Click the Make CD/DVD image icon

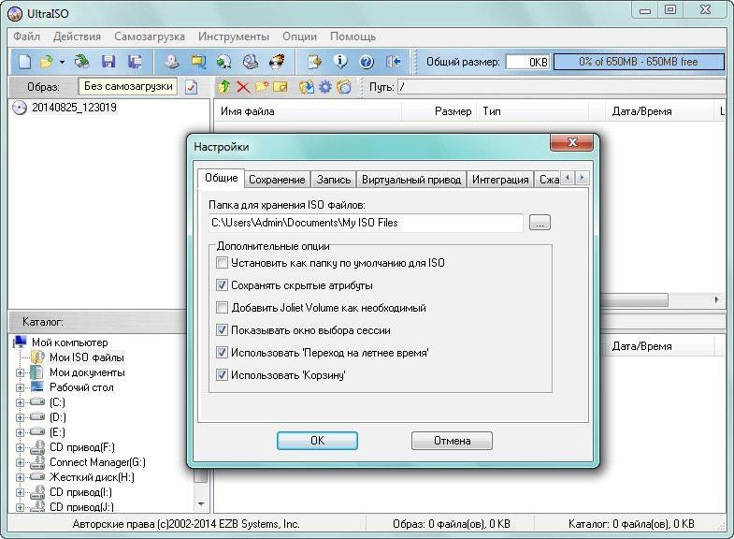(173, 62)
